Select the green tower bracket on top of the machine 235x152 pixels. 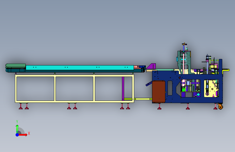(x=184, y=62)
